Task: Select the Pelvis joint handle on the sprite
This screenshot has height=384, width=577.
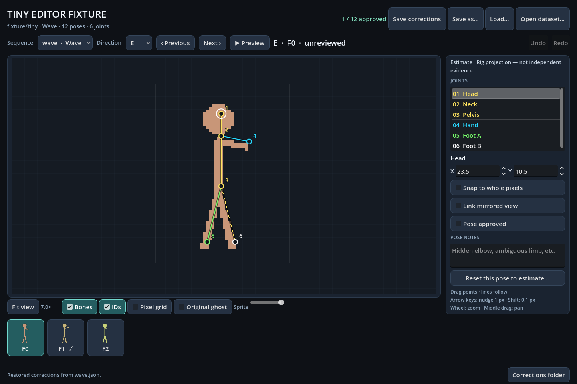Action: (221, 186)
